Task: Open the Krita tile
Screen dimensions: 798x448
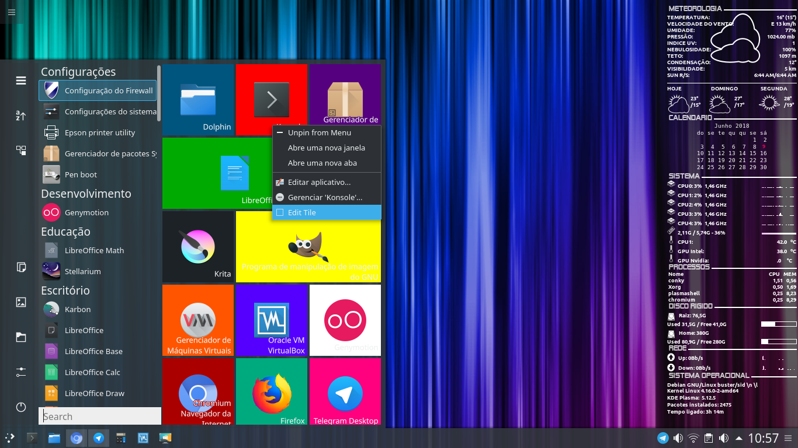Action: click(x=197, y=246)
